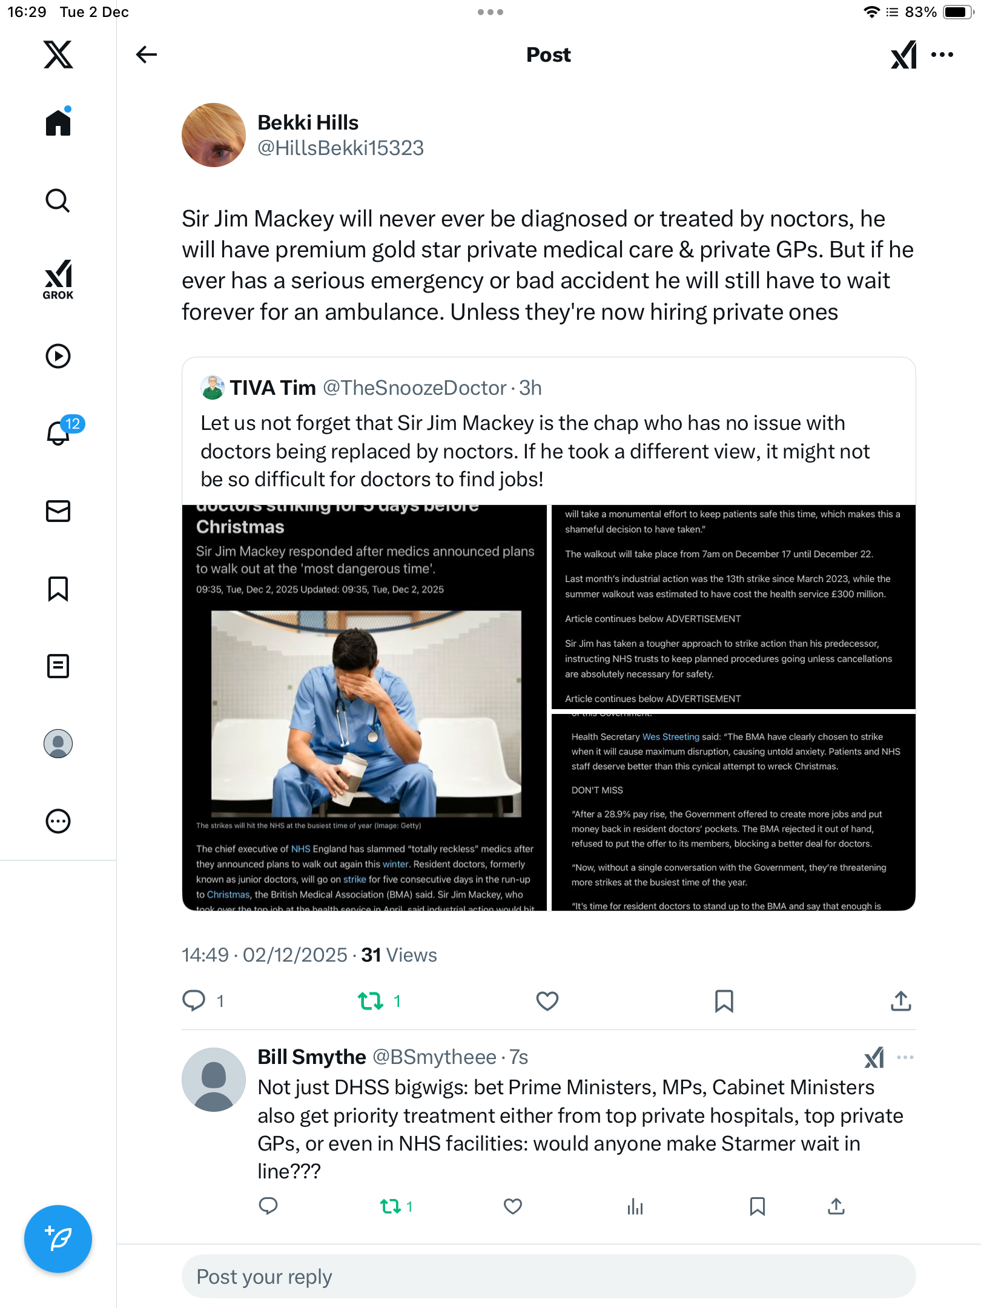This screenshot has width=981, height=1308.
Task: Open Messages envelope icon
Action: pyautogui.click(x=58, y=511)
